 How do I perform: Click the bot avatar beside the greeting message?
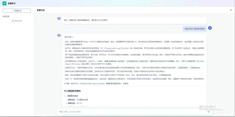(59, 19)
